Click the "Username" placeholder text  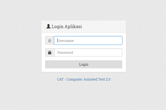[x=66, y=41]
